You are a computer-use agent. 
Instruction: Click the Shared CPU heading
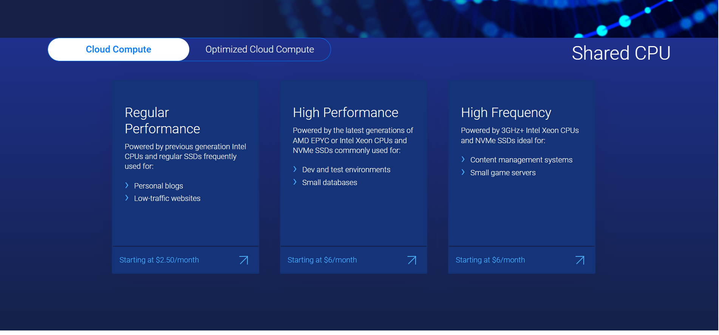pos(621,53)
